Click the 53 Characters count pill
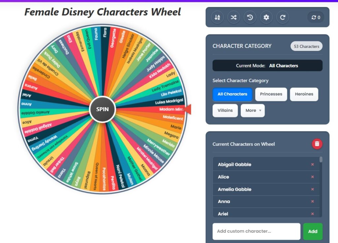 (306, 46)
